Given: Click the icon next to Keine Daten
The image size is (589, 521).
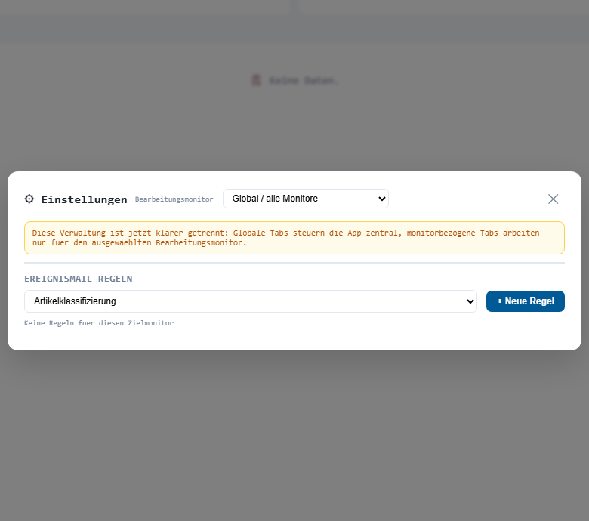Looking at the screenshot, I should coord(257,80).
